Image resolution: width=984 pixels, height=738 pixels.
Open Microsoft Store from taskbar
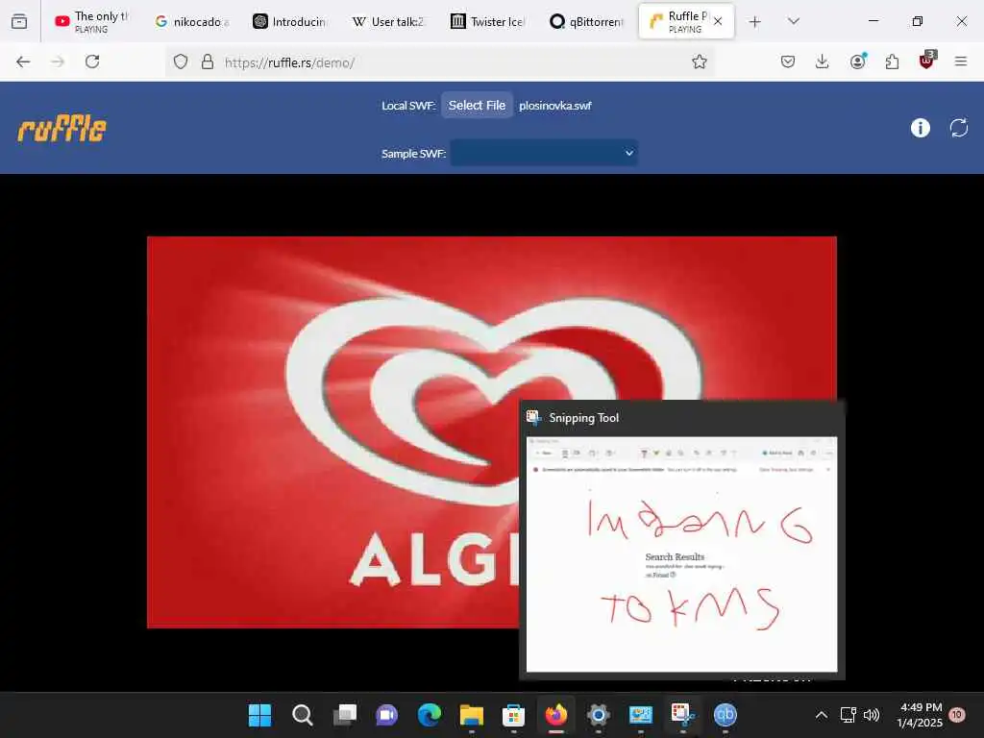(x=513, y=715)
